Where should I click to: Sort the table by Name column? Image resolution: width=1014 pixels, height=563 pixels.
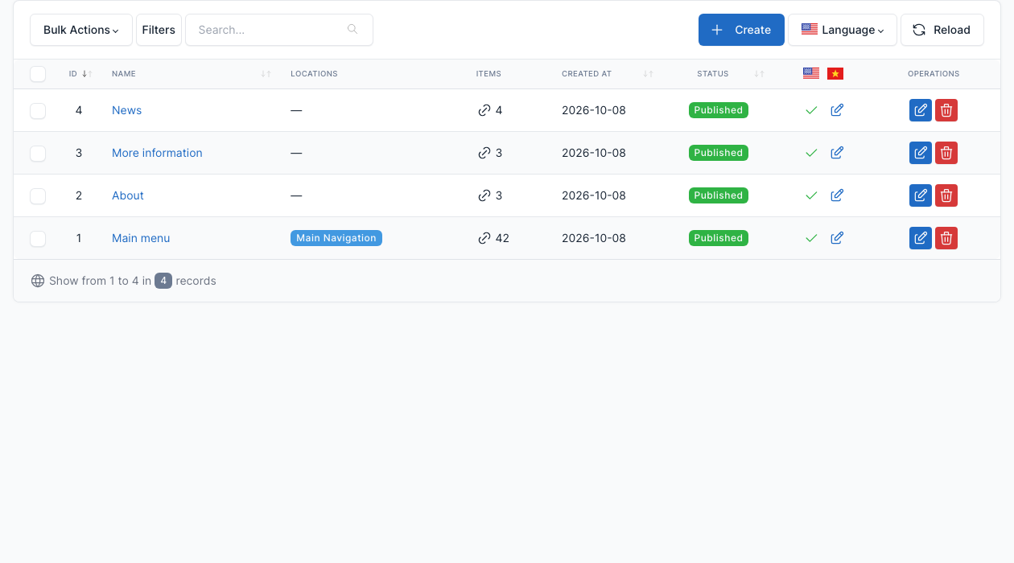(x=192, y=74)
